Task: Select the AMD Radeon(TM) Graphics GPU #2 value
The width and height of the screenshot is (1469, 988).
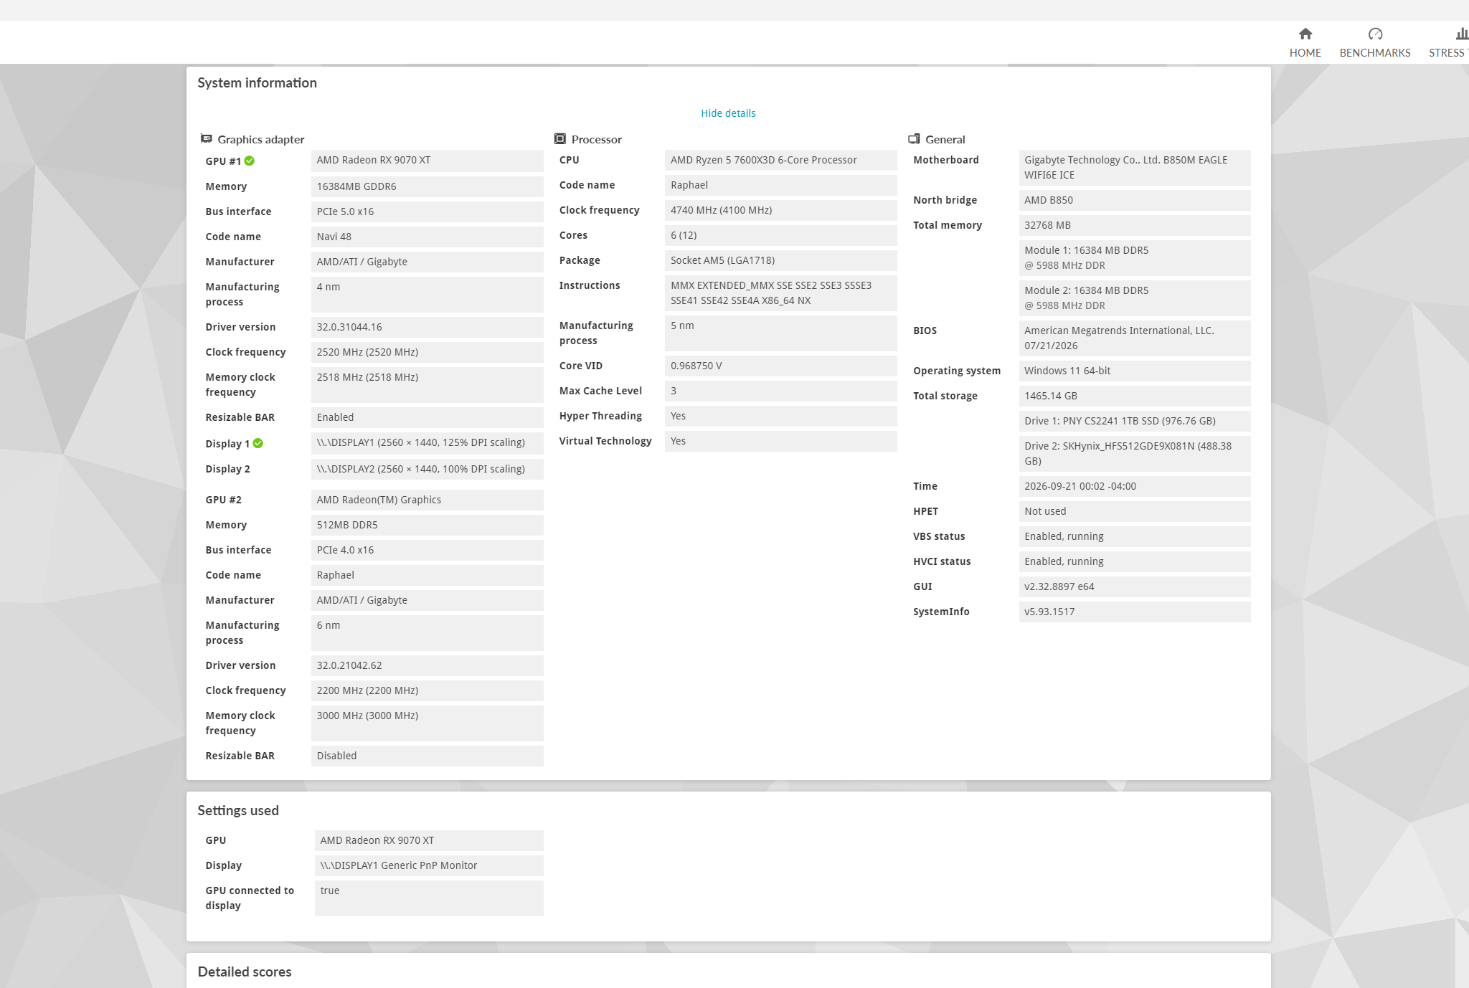Action: click(428, 500)
